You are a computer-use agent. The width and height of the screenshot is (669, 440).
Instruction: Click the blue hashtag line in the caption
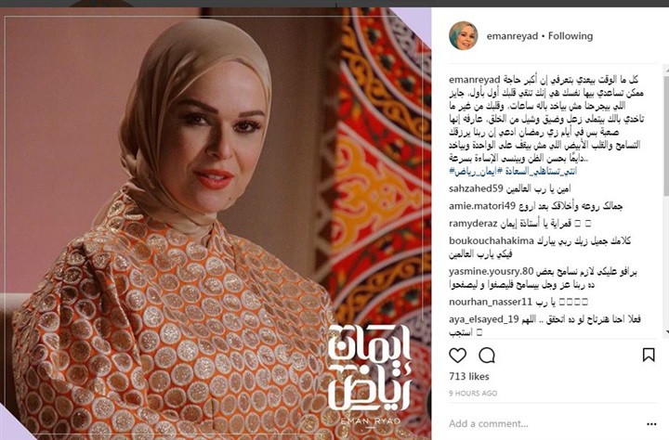513,172
